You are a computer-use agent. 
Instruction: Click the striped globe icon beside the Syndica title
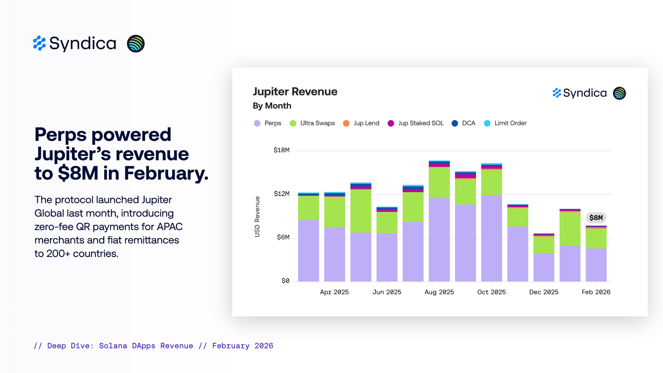(136, 44)
